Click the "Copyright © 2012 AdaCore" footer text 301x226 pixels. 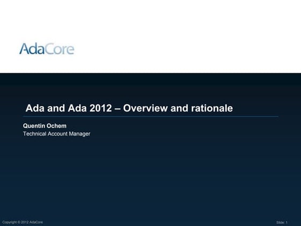[23, 222]
